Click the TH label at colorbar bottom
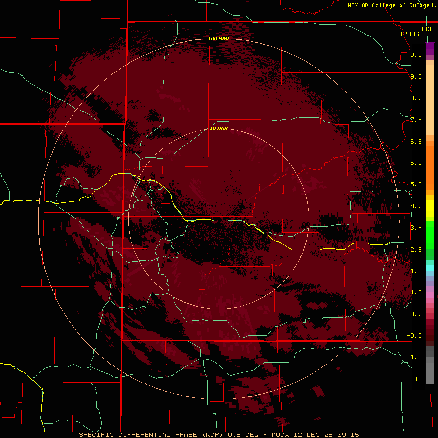 coord(418,379)
